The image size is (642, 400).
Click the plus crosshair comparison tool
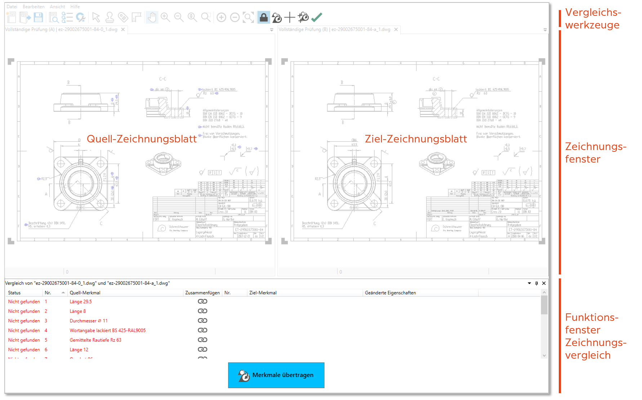click(x=290, y=17)
